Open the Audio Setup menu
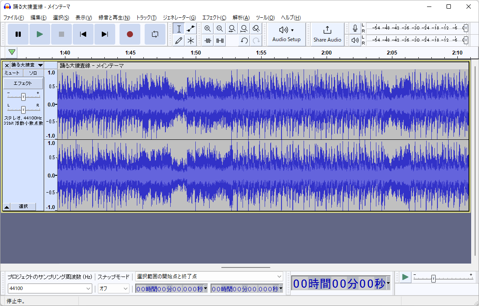Image resolution: width=479 pixels, height=306 pixels. [287, 34]
